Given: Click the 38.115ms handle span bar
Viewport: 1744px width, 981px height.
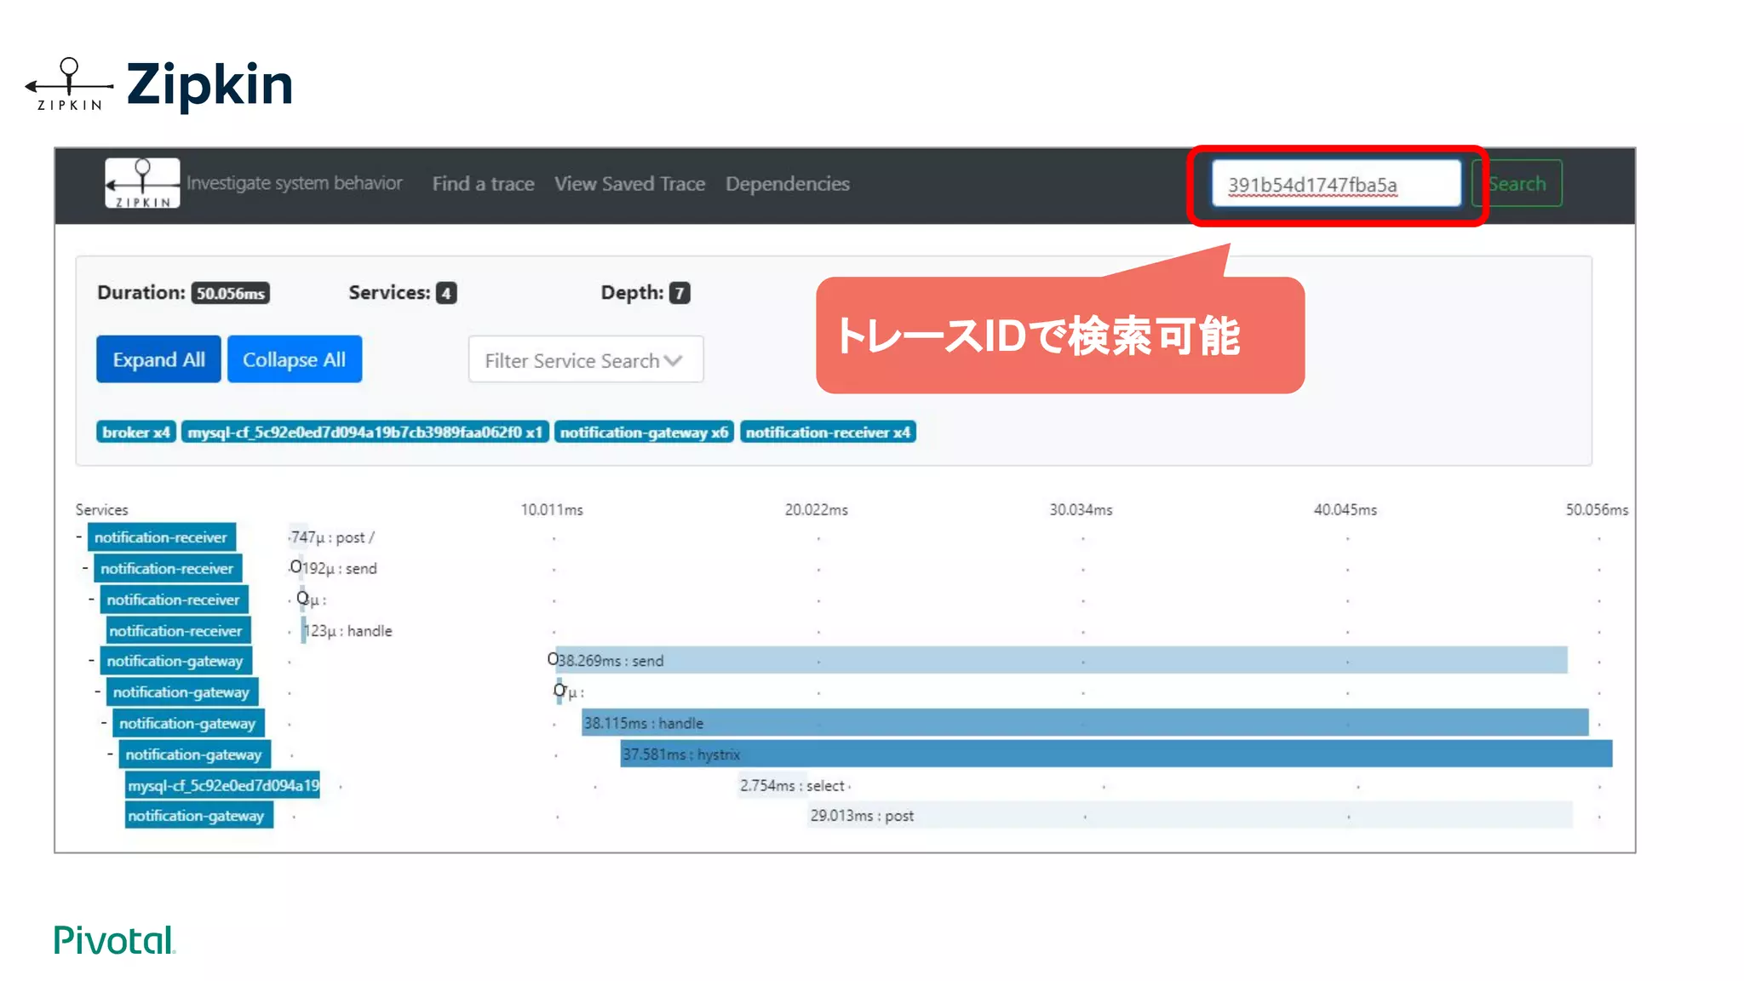Looking at the screenshot, I should point(1085,723).
